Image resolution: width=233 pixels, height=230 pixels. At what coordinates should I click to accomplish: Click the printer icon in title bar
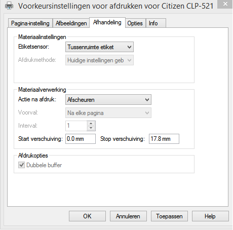coord(9,6)
